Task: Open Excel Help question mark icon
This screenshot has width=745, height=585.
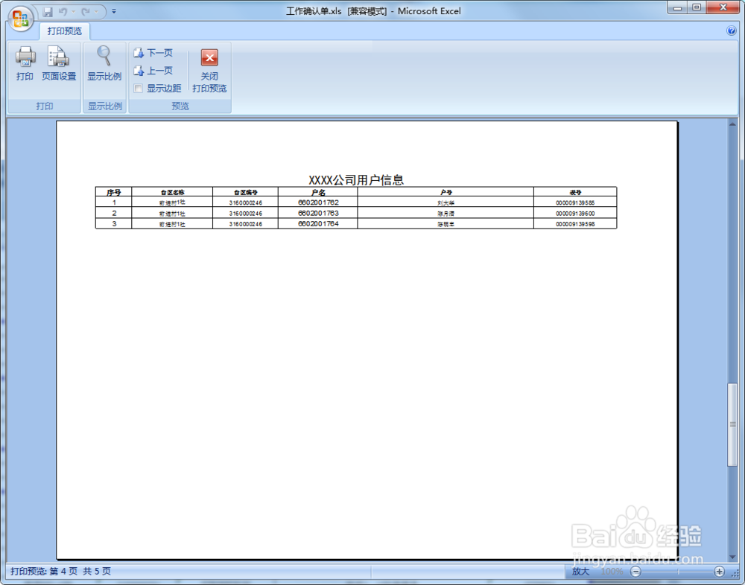Action: (732, 31)
